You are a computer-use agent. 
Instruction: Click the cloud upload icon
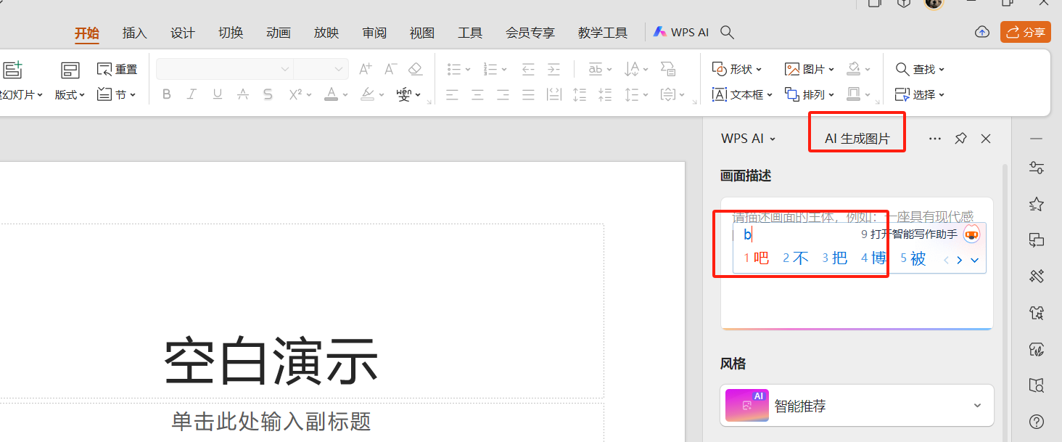pyautogui.click(x=981, y=32)
